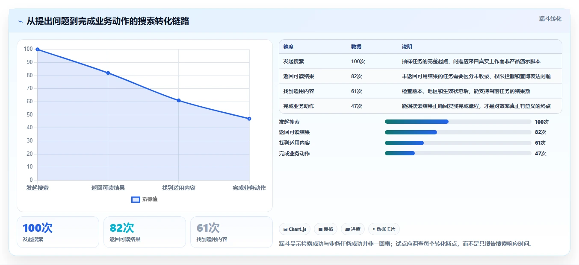Viewport: 579px width, 265px height.
Task: Click the 找到适用内容 progress bar
Action: click(x=458, y=143)
